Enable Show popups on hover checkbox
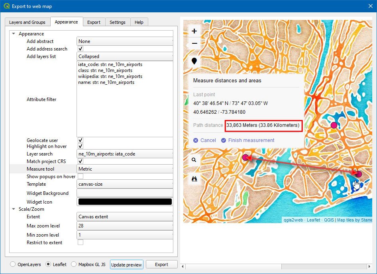 [81, 177]
